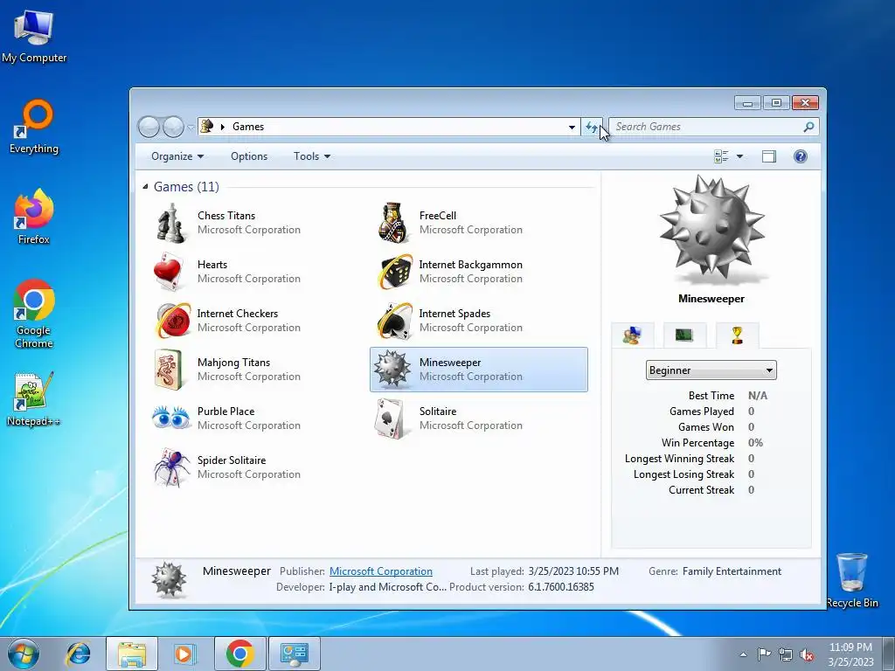Screen dimensions: 895x671
Task: Click the search magnifier icon
Action: 808,127
